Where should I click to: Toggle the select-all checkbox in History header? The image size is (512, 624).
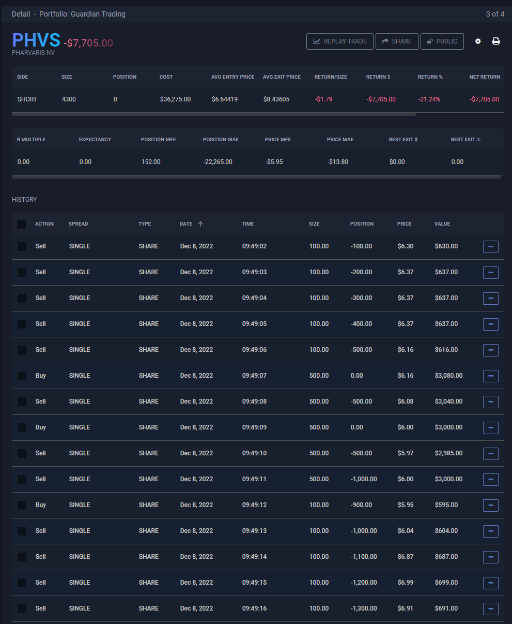click(x=22, y=224)
